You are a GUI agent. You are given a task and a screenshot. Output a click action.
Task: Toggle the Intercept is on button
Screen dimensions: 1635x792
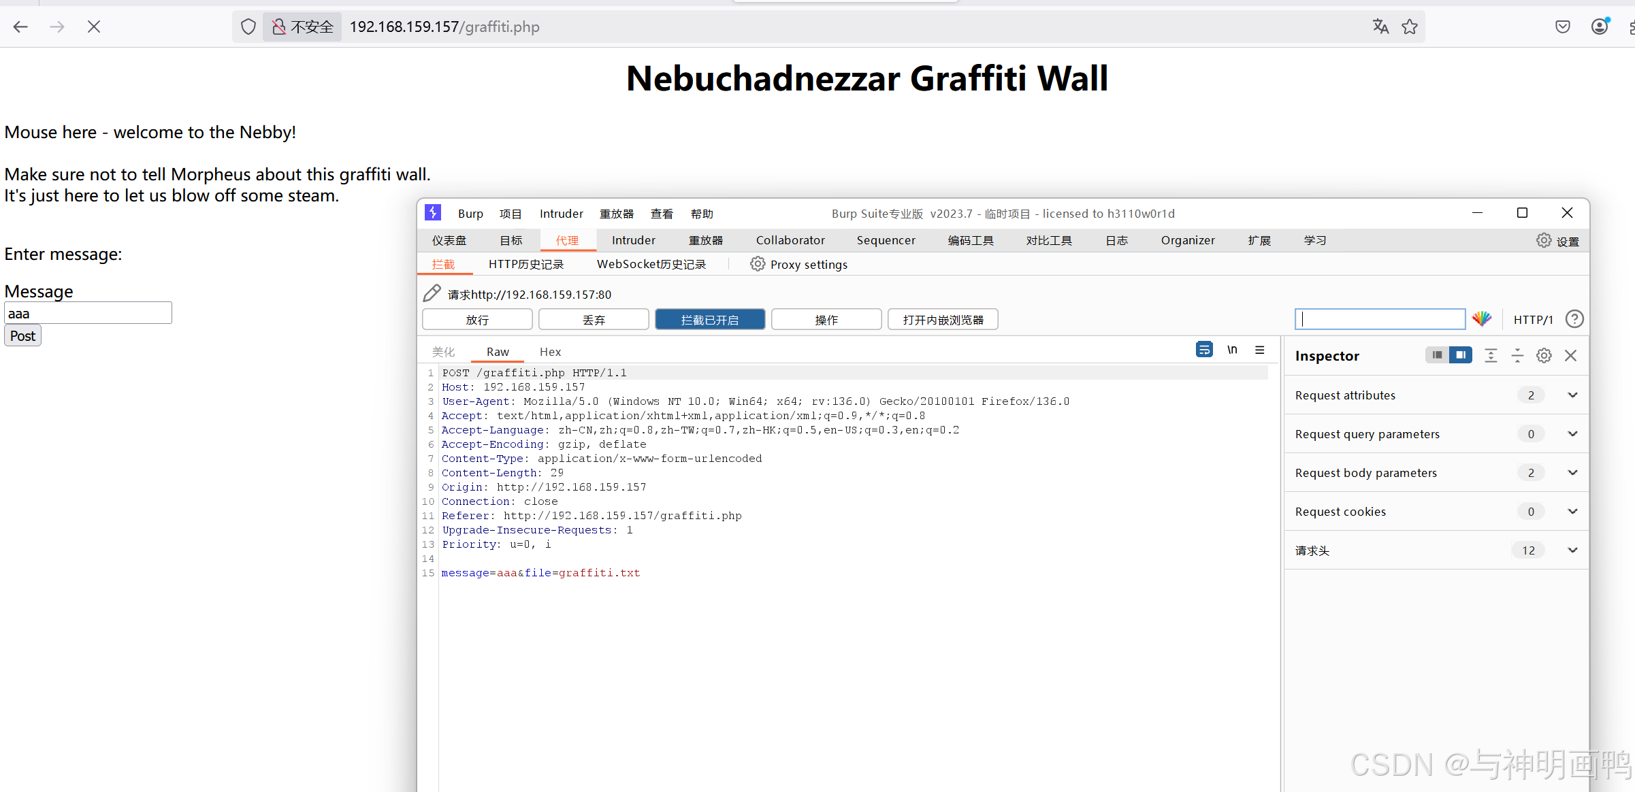pos(709,320)
